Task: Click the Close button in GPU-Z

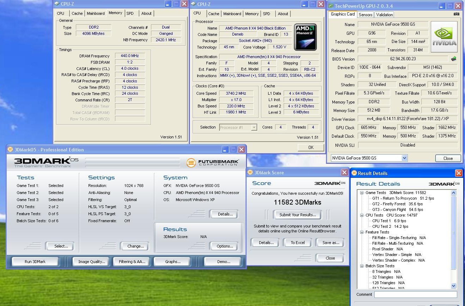Action: 448,158
